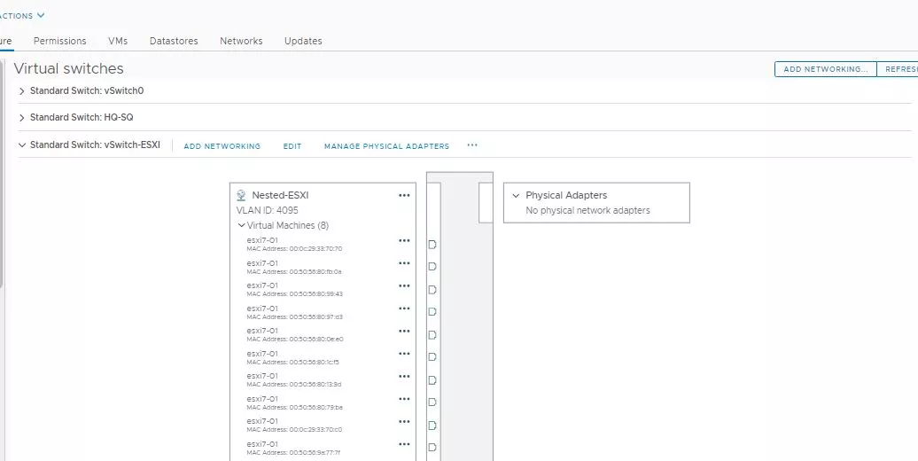918x461 pixels.
Task: Switch to the Networks tab
Action: (x=241, y=41)
